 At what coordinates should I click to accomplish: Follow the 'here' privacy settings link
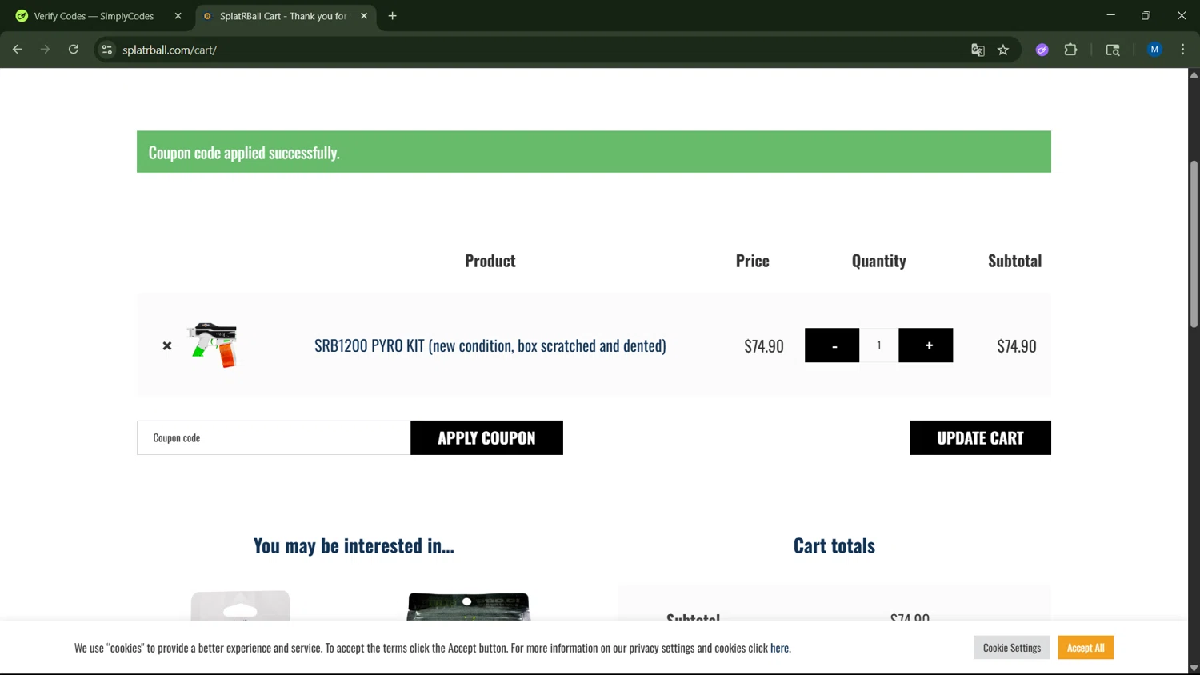tap(779, 648)
